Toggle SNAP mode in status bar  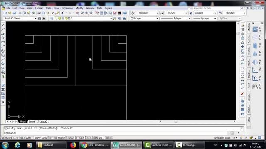pos(38,138)
